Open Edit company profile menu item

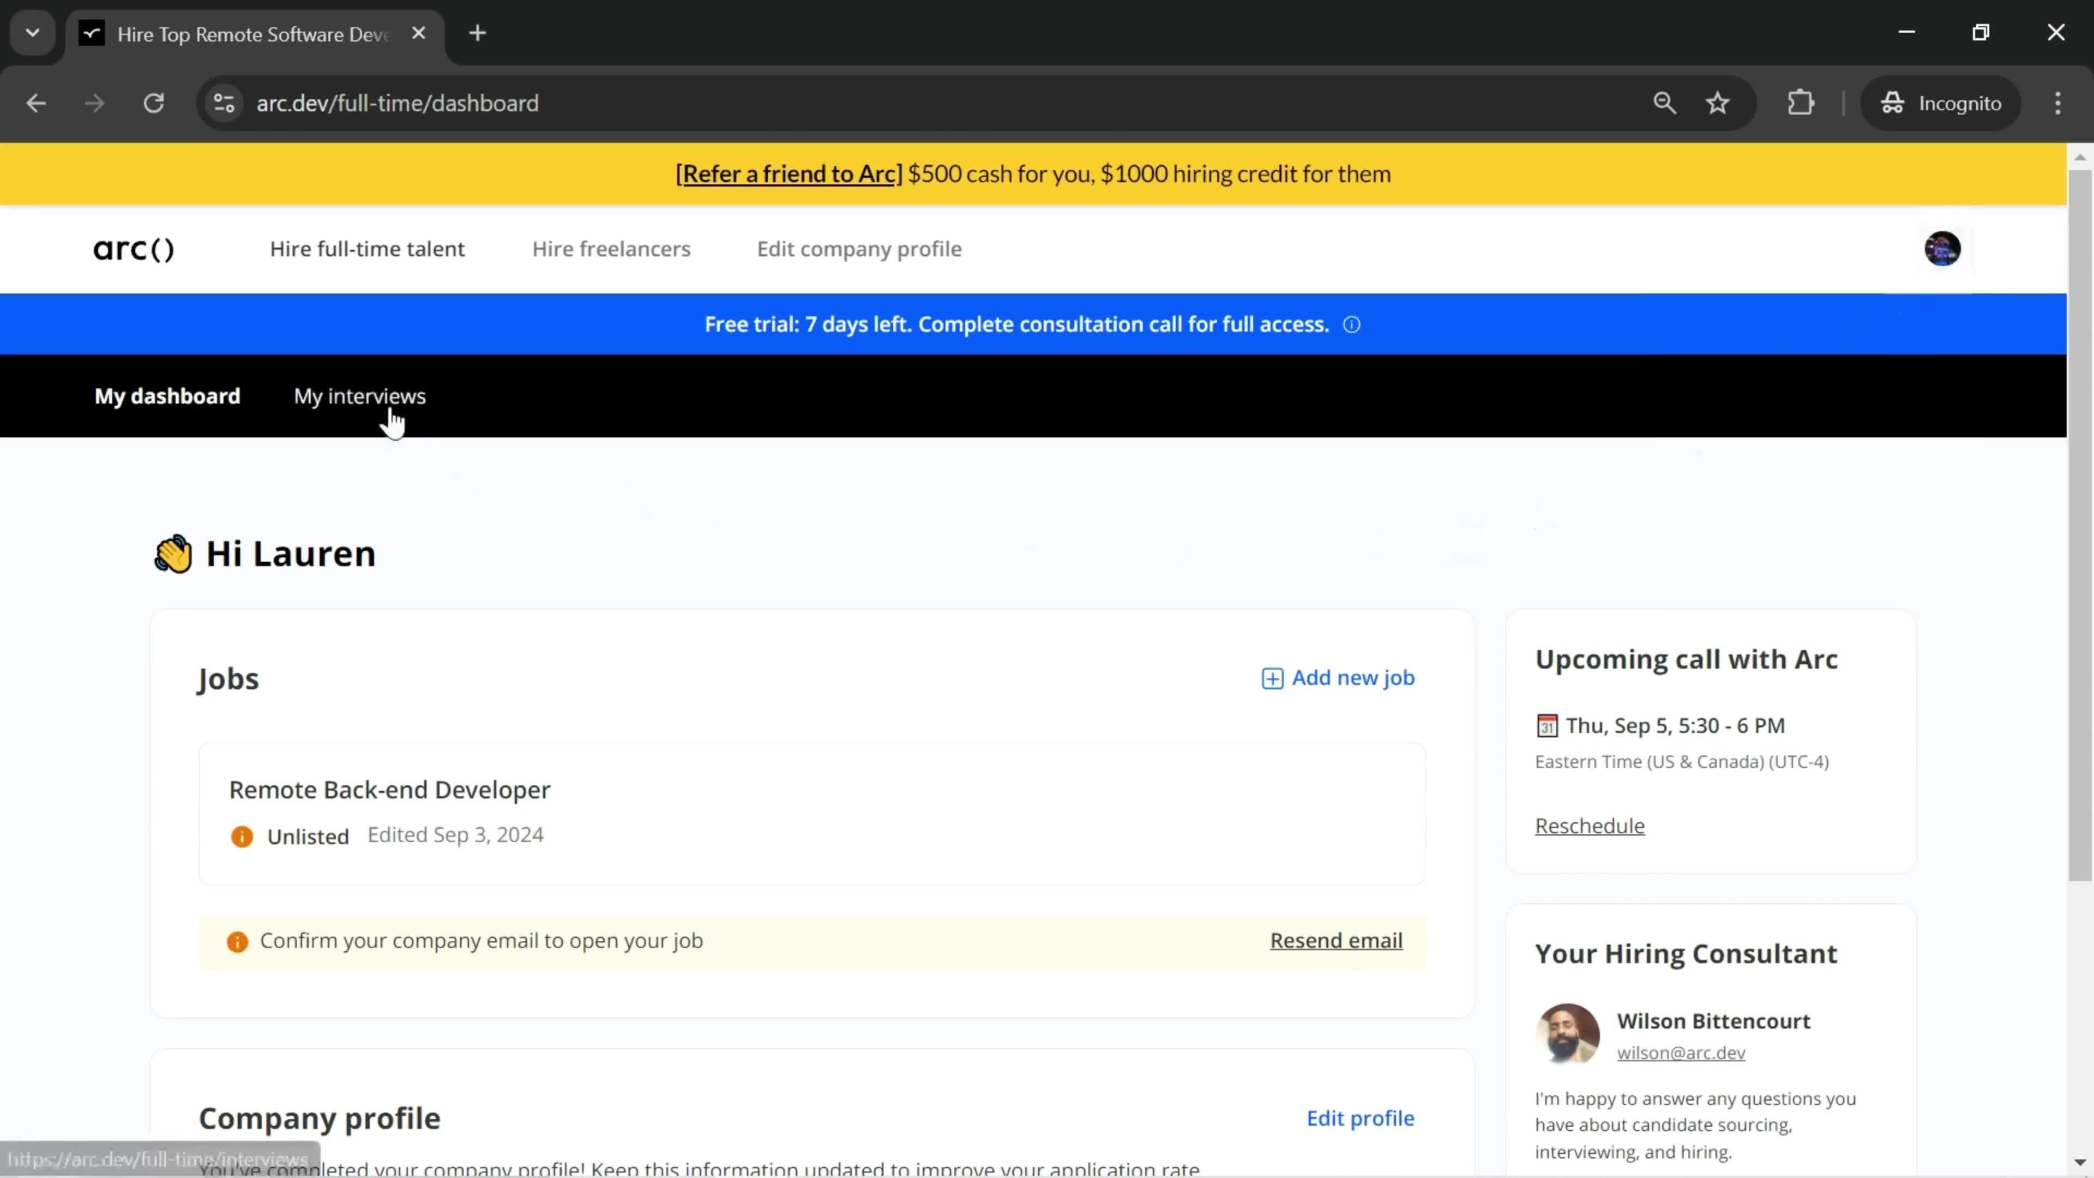point(859,249)
